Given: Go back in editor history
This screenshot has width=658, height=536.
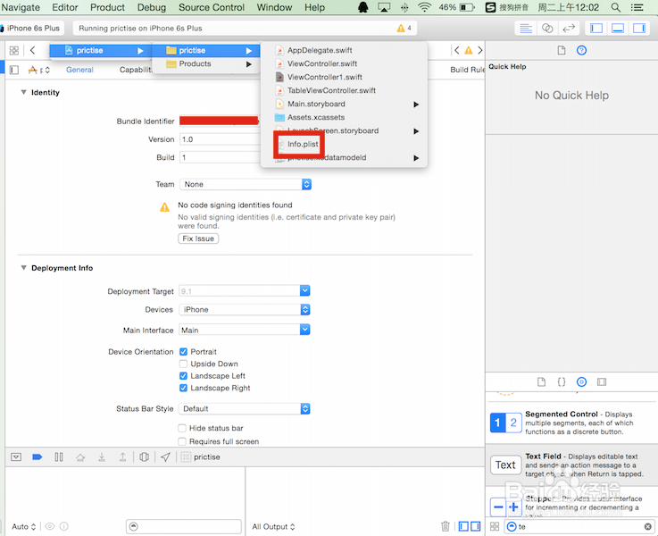Looking at the screenshot, I should (x=32, y=50).
